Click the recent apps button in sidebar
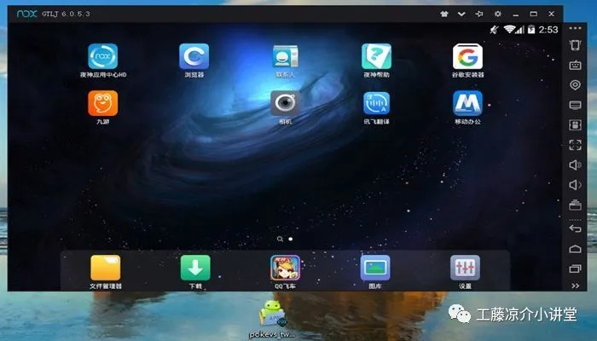 (575, 269)
